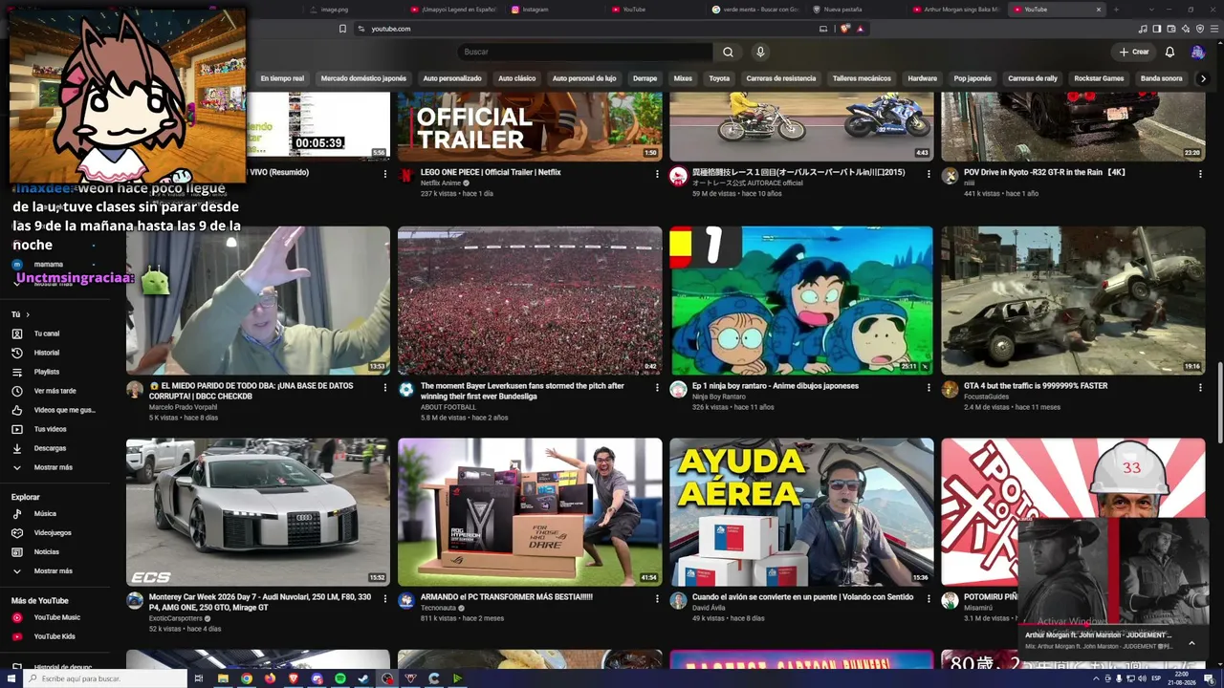Open the Audi Monterey Car Week thumbnail

258,512
